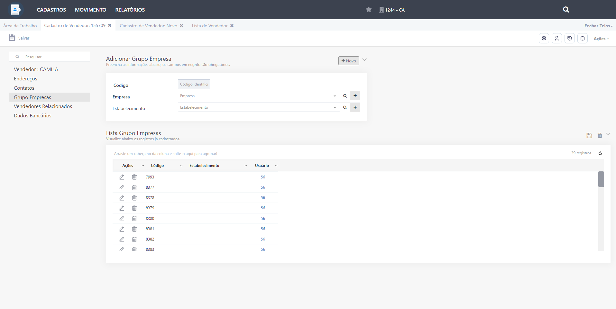Click Usuário value 56 in row 8383
This screenshot has width=616, height=309.
point(263,249)
